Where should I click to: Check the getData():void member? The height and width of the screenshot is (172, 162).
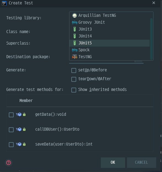coord(11,115)
